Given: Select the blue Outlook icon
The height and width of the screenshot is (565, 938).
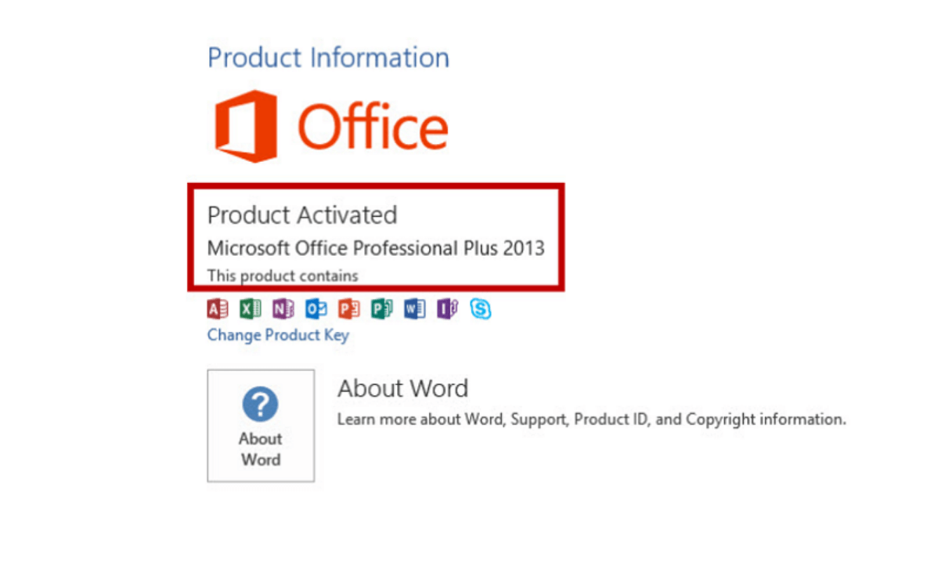Looking at the screenshot, I should [316, 308].
